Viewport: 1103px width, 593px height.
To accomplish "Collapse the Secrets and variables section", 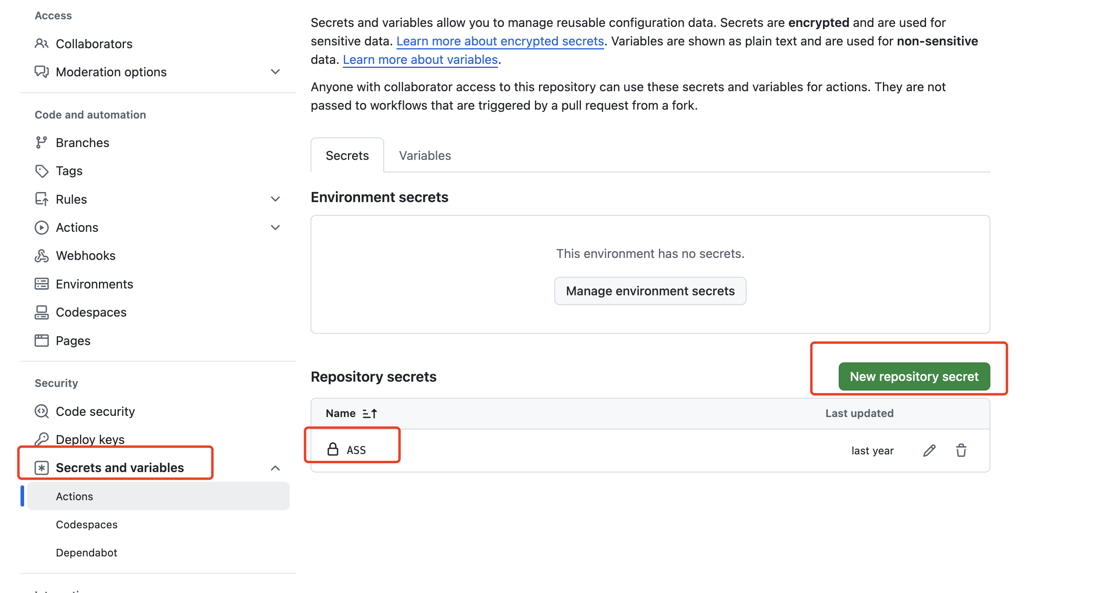I will (275, 468).
